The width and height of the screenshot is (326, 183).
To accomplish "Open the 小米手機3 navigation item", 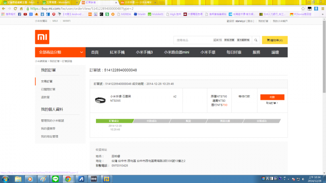I will click(x=144, y=52).
